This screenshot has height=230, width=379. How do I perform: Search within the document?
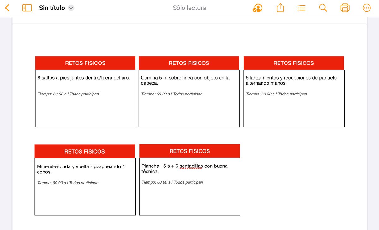323,8
